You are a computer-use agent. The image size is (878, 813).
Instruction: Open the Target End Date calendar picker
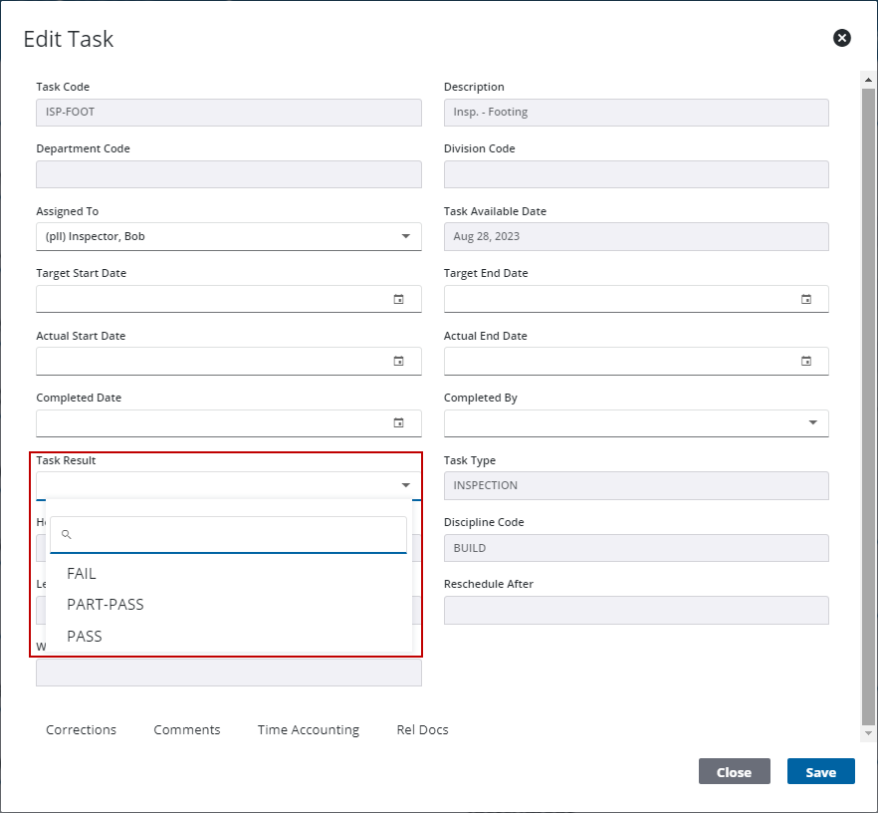click(x=806, y=298)
